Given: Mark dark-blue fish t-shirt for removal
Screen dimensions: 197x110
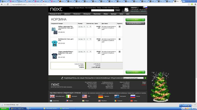Looking at the screenshot, I should click(x=119, y=52).
